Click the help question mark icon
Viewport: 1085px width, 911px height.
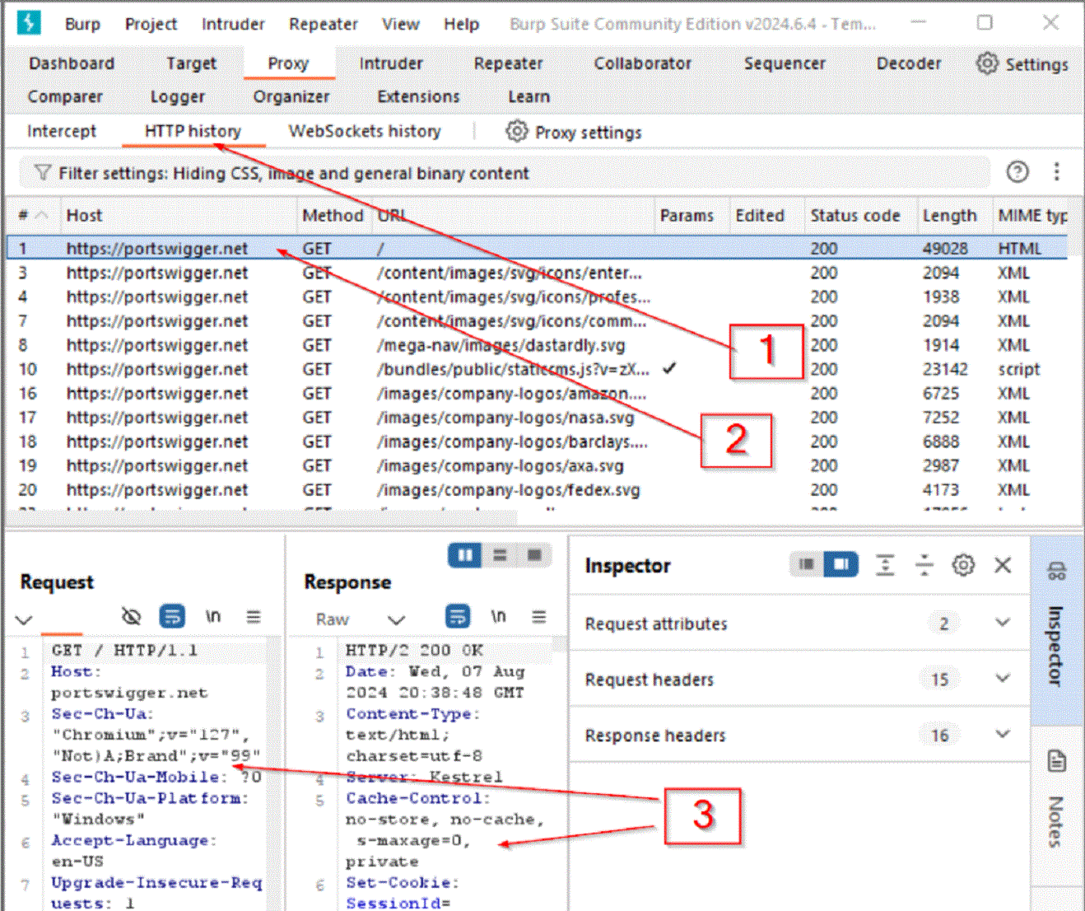click(x=1017, y=171)
